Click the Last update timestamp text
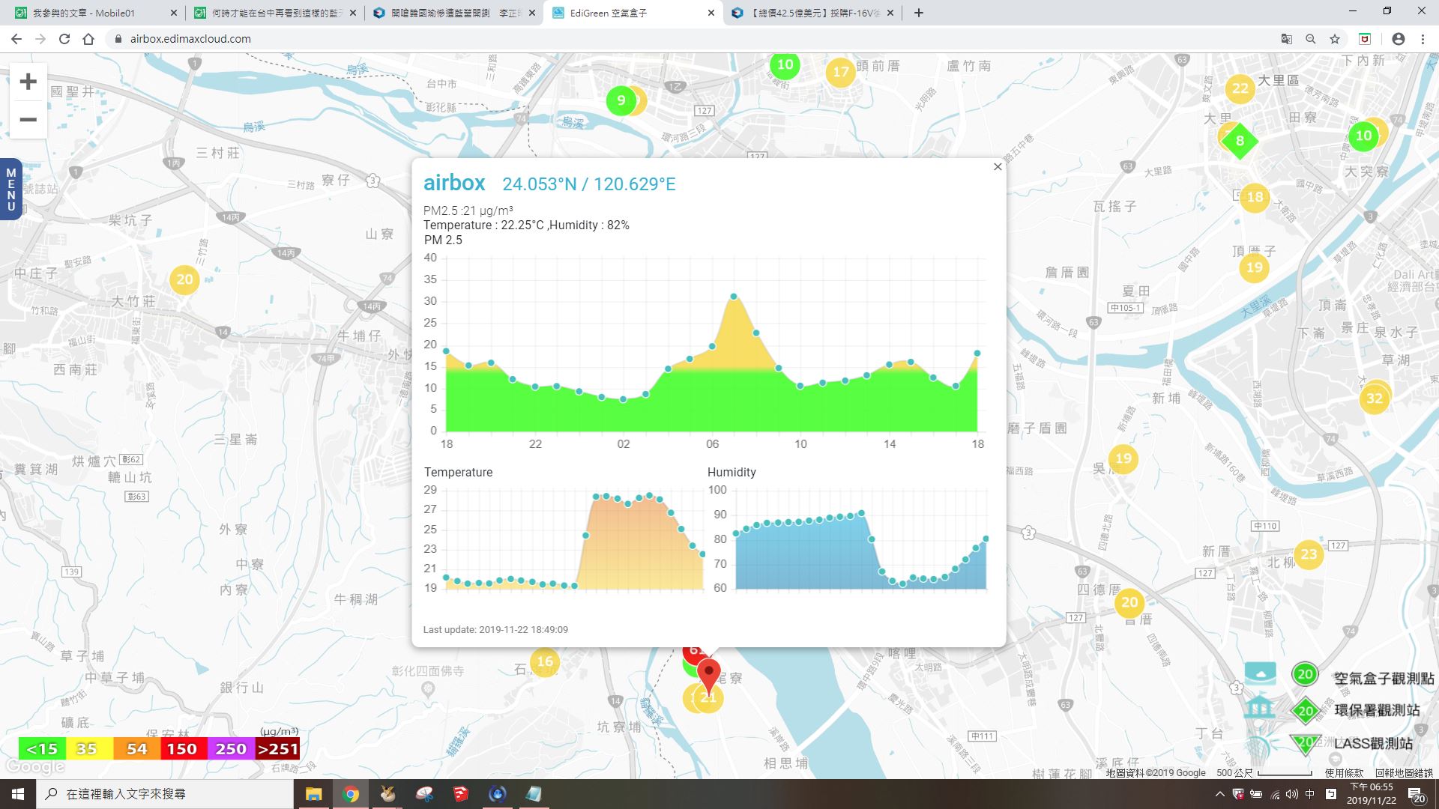The height and width of the screenshot is (809, 1439). (x=495, y=629)
